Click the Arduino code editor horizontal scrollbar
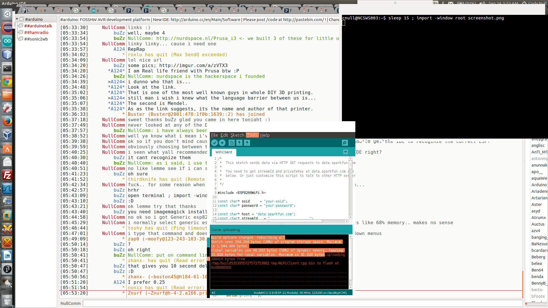The image size is (548, 308). 281,221
